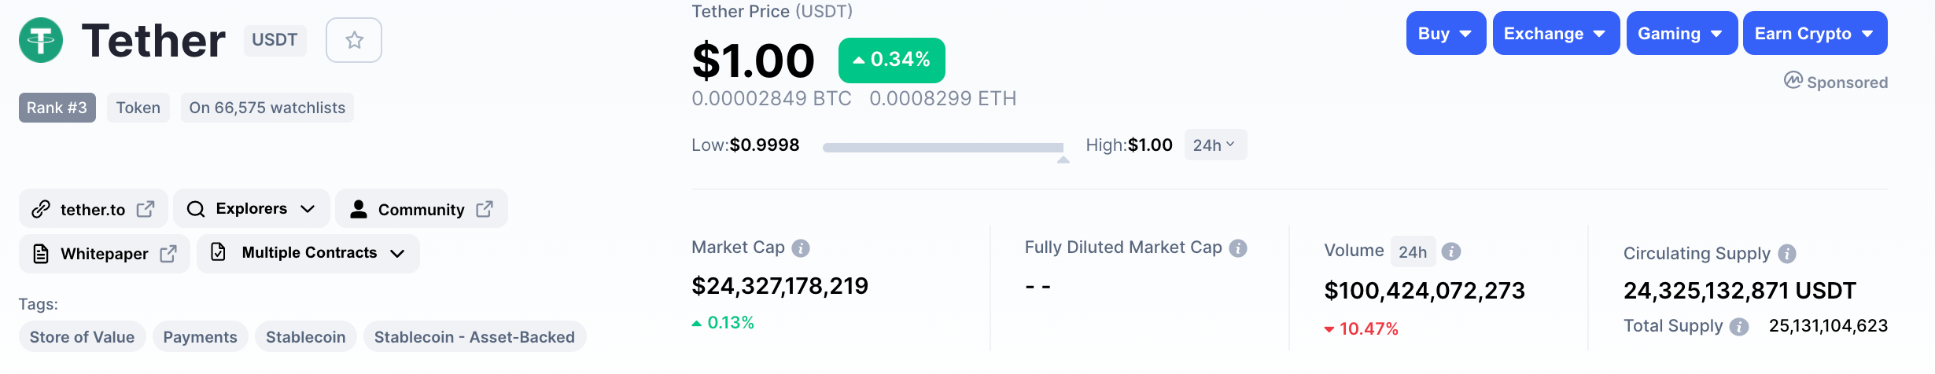Click the Circulating Supply info icon

point(1787,254)
